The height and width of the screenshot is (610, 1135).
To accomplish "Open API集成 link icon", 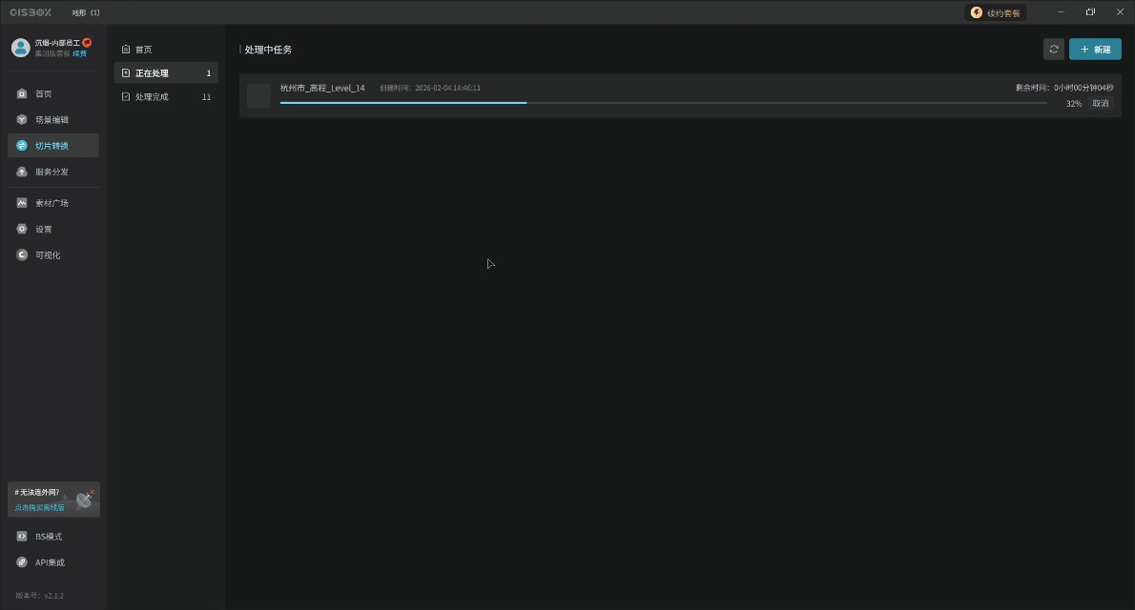I will tap(22, 562).
